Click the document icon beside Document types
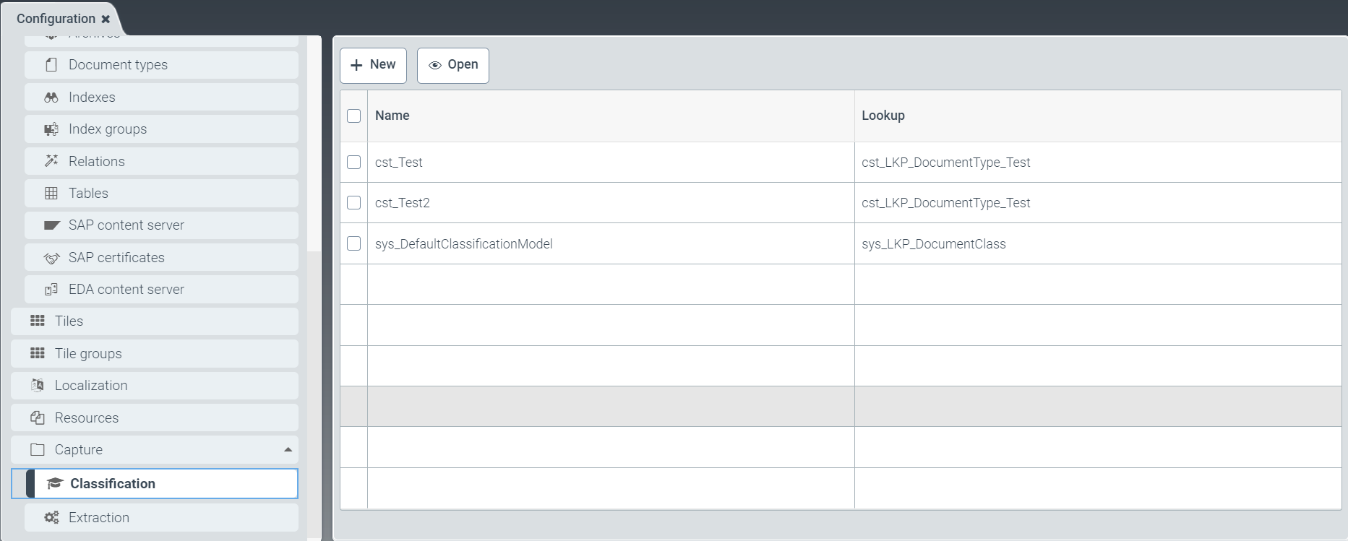The image size is (1348, 541). (x=51, y=65)
